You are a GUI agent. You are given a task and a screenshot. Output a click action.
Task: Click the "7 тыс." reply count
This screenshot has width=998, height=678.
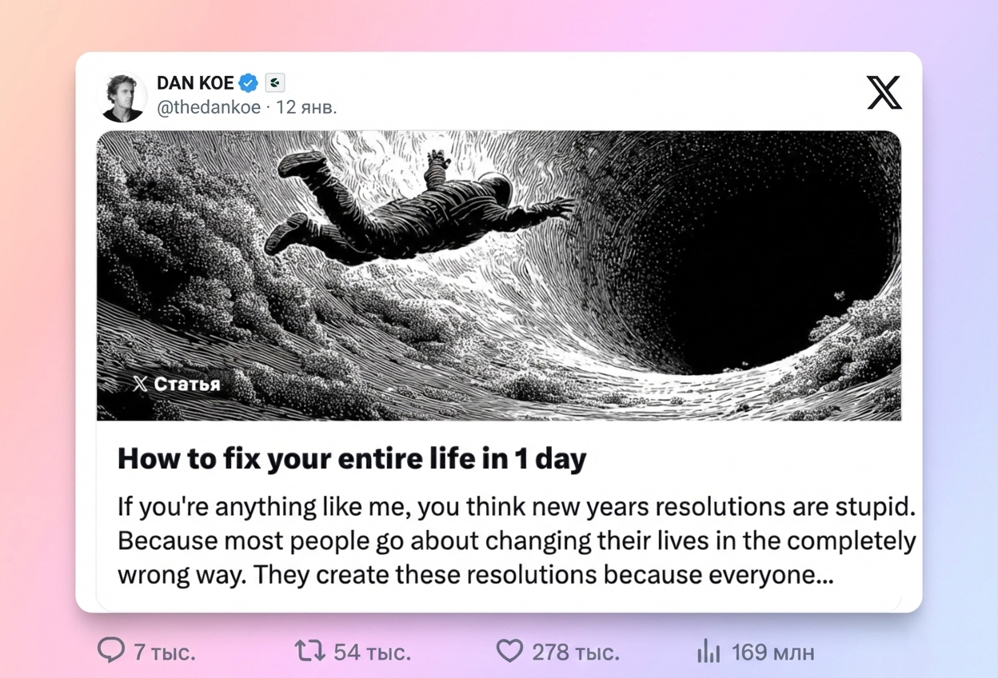click(x=164, y=652)
